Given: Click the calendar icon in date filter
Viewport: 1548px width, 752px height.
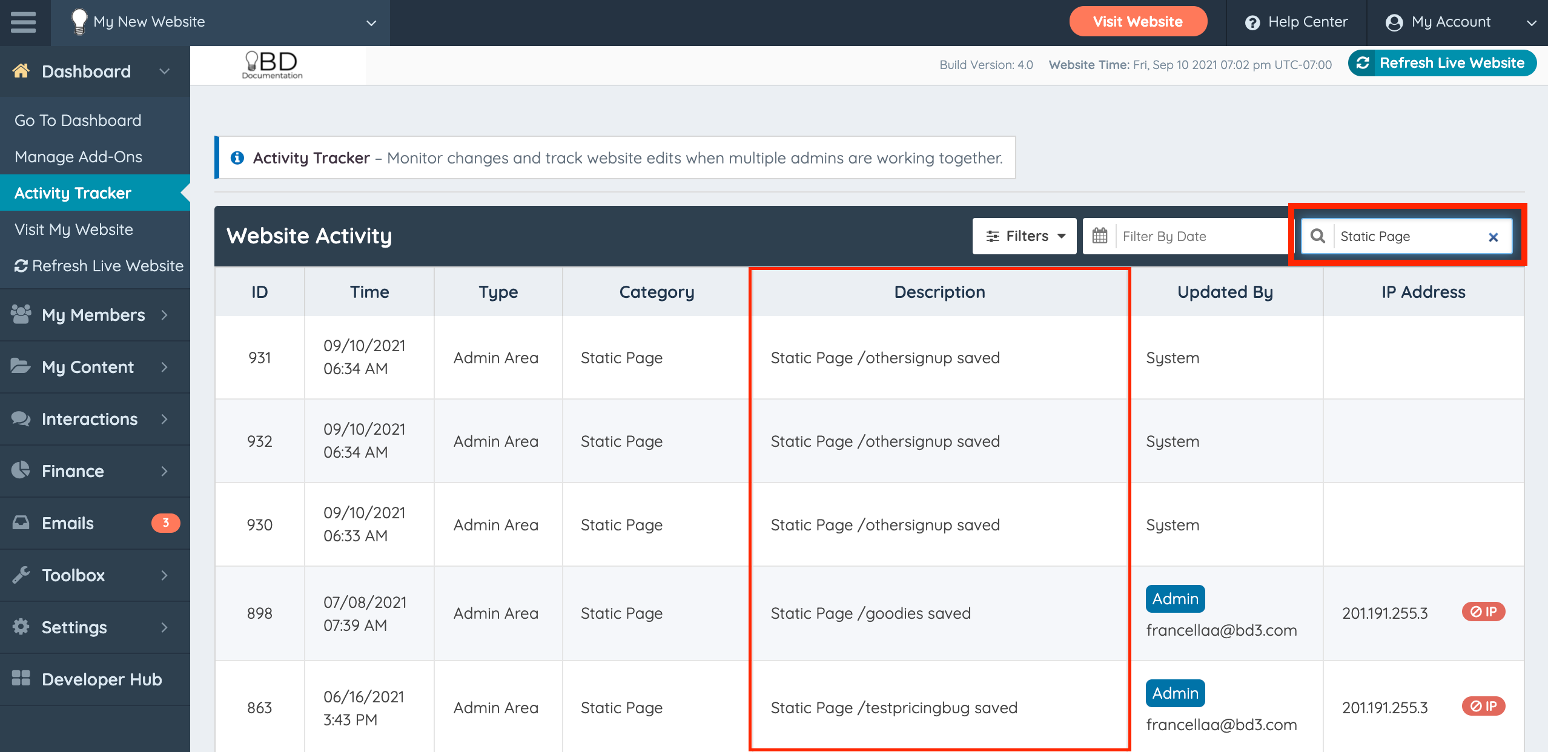Looking at the screenshot, I should 1100,236.
